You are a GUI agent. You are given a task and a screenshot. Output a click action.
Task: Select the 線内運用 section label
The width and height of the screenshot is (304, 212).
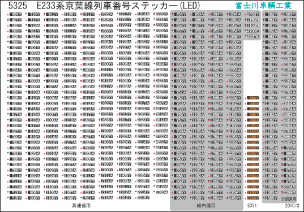pyautogui.click(x=206, y=206)
